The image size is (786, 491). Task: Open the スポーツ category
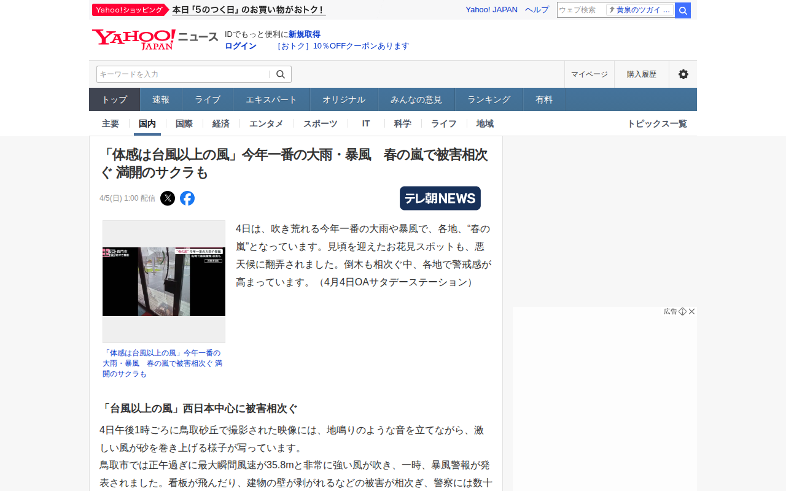coord(321,123)
